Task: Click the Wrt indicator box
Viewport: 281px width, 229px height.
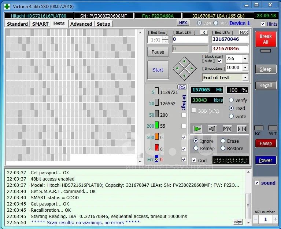Action: pos(273,128)
